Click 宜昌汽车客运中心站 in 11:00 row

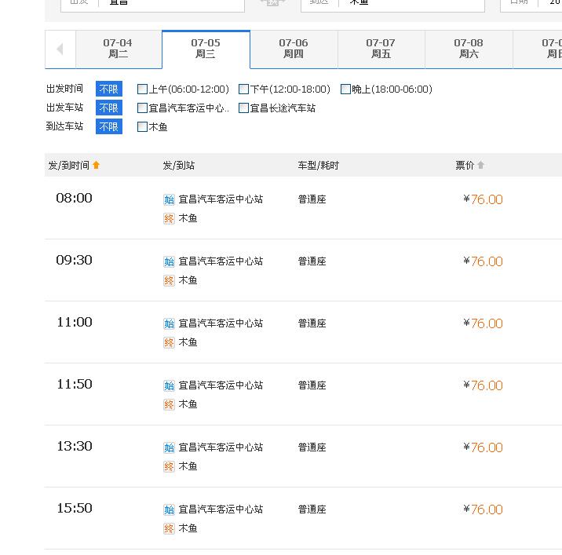click(x=221, y=323)
